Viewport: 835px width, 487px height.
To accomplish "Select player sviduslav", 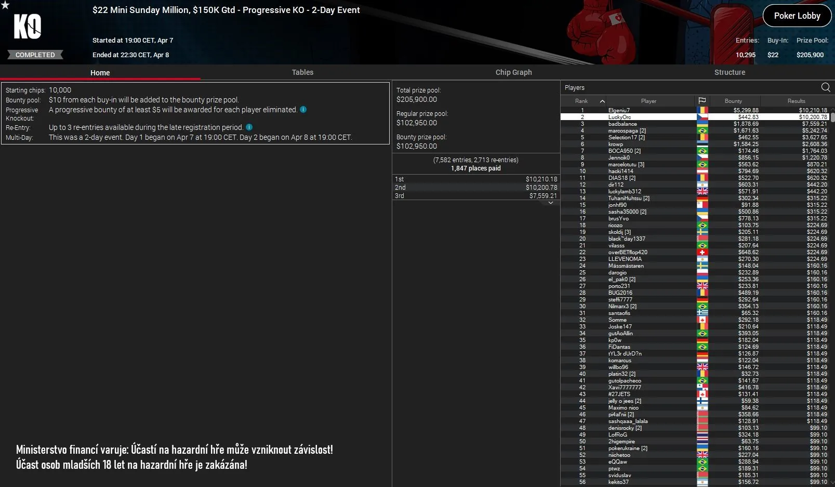I will point(695,475).
